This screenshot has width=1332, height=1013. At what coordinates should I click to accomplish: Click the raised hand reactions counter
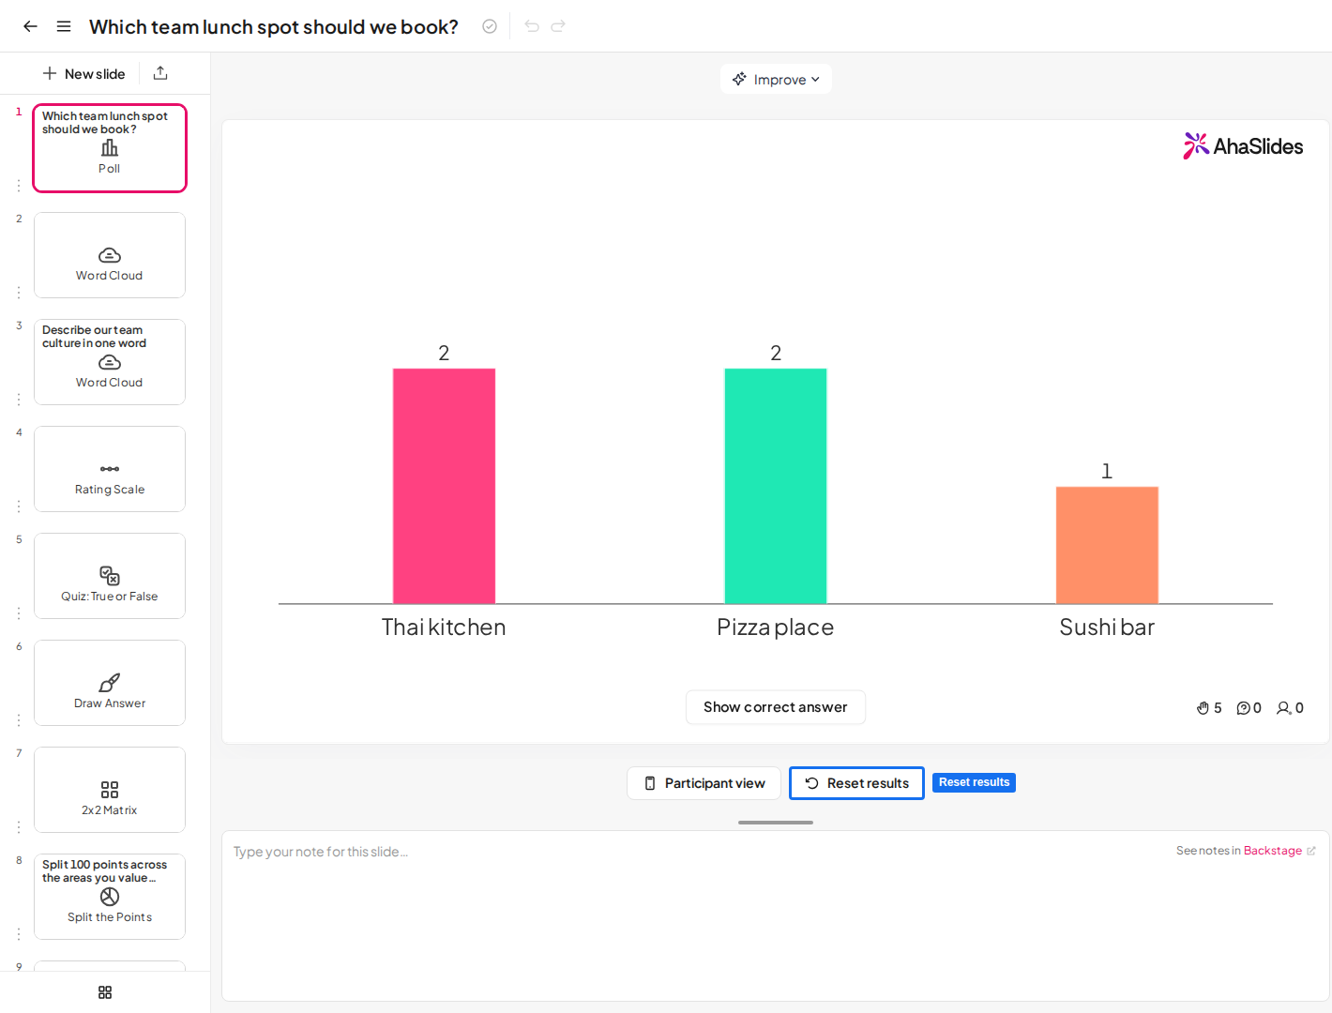(1209, 708)
